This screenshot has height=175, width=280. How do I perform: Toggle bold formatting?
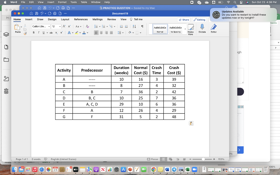click(x=33, y=32)
